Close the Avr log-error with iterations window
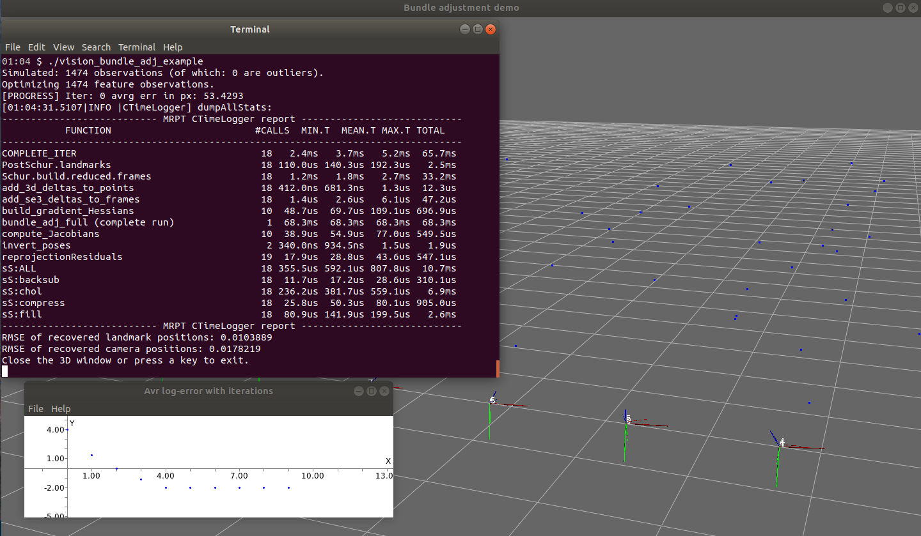 coord(384,390)
